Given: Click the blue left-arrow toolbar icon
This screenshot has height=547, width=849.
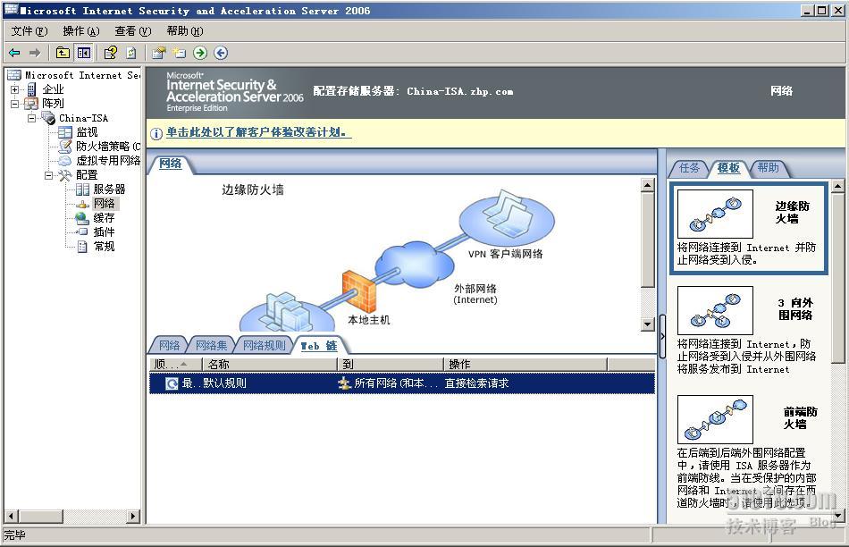Looking at the screenshot, I should 221,53.
